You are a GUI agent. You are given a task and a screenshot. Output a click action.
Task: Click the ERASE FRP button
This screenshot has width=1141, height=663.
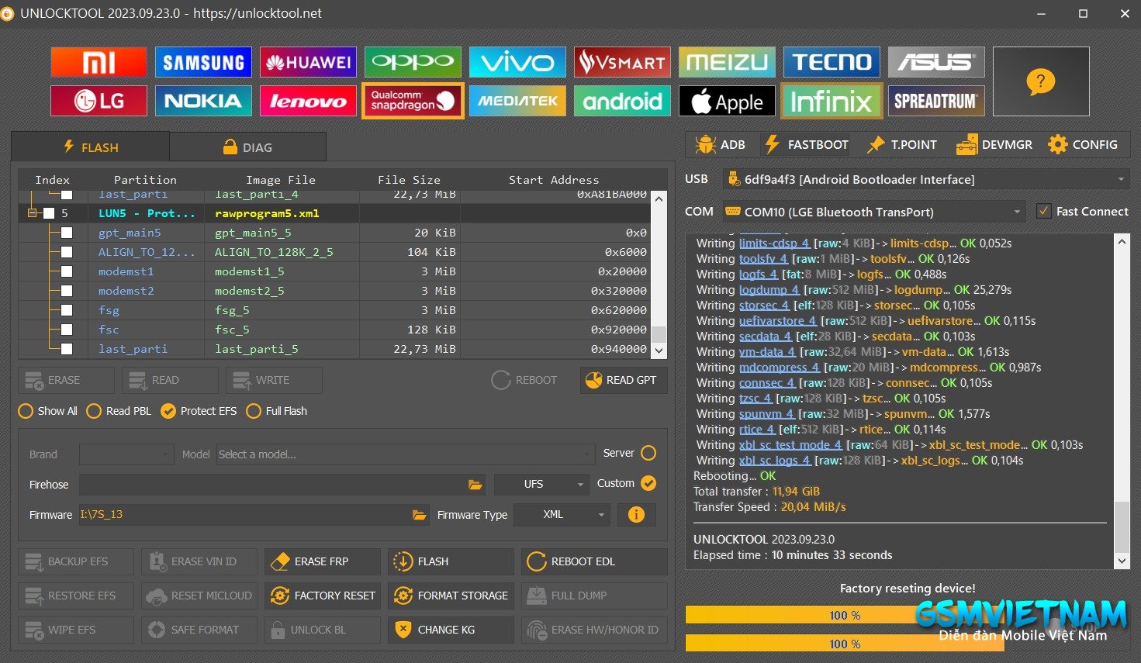[322, 561]
